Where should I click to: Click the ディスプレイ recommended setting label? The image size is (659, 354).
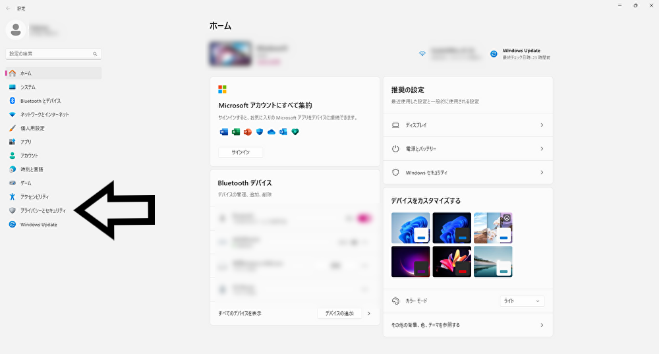pyautogui.click(x=416, y=125)
